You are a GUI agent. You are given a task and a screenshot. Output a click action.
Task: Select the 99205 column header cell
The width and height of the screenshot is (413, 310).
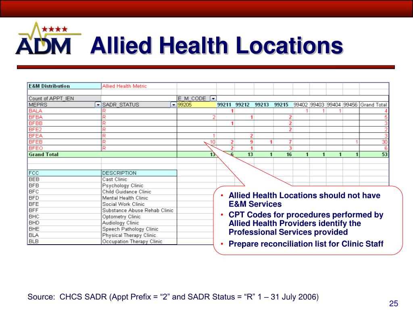point(196,105)
